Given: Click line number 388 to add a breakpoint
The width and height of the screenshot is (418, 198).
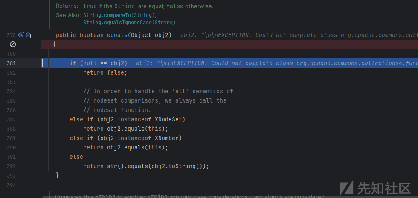Looking at the screenshot, I should 11,129.
